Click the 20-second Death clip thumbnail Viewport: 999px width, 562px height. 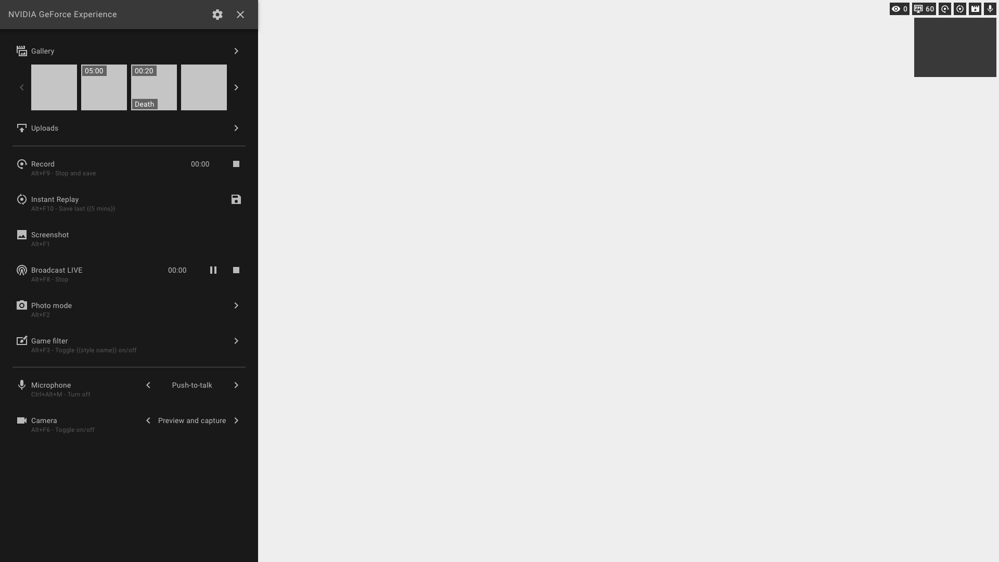pos(153,87)
